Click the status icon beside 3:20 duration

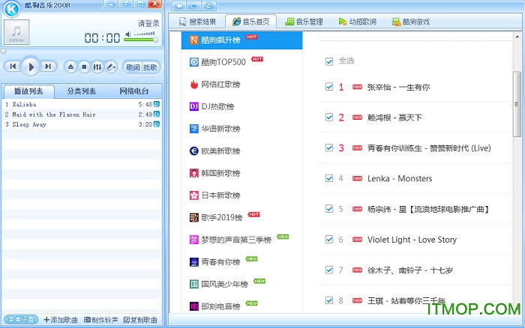pyautogui.click(x=157, y=124)
